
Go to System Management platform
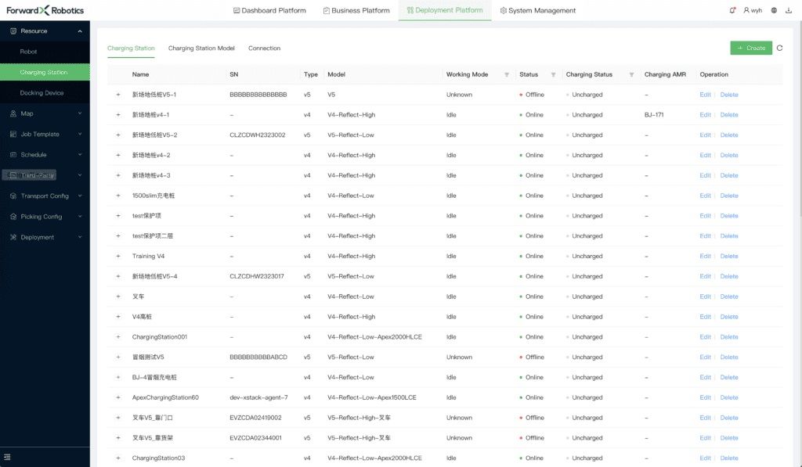point(537,11)
